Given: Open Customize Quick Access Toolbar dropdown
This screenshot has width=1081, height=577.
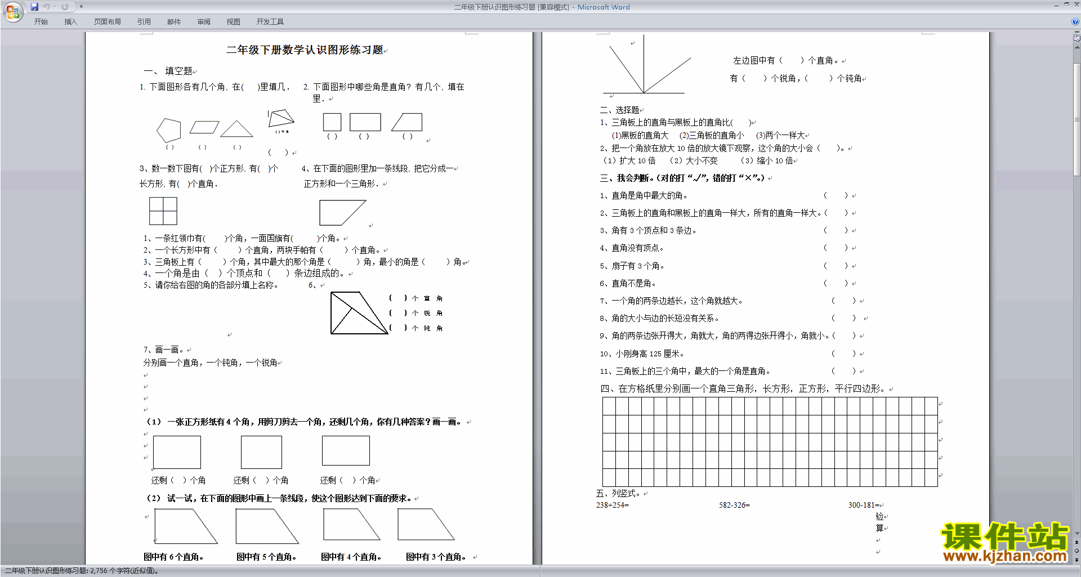Looking at the screenshot, I should point(81,7).
